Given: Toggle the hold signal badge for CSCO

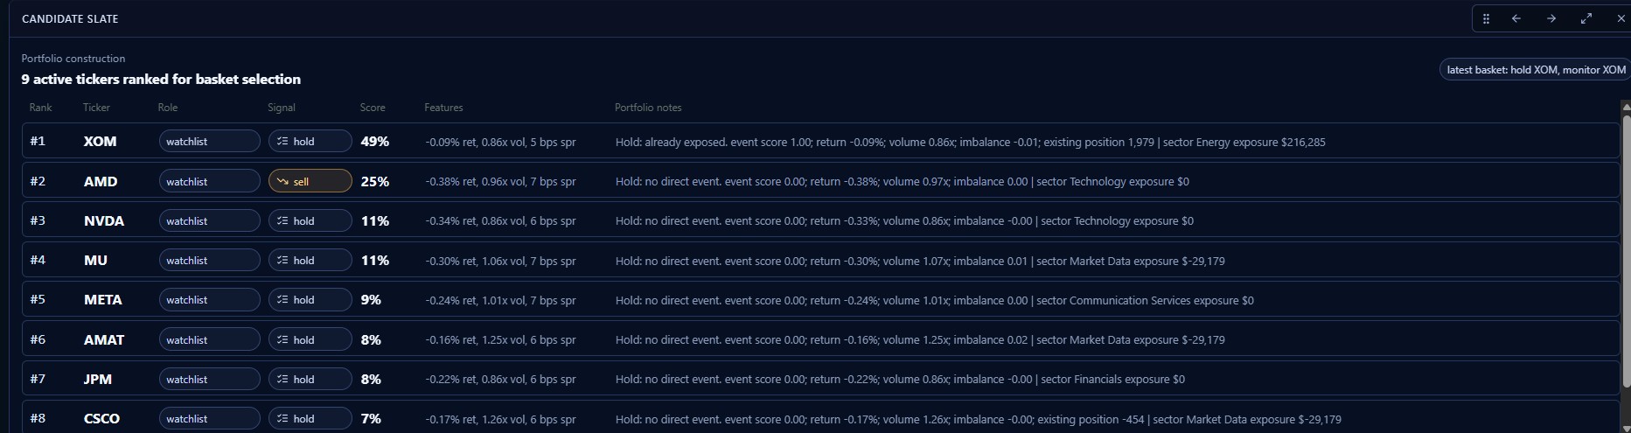Looking at the screenshot, I should click(x=310, y=418).
